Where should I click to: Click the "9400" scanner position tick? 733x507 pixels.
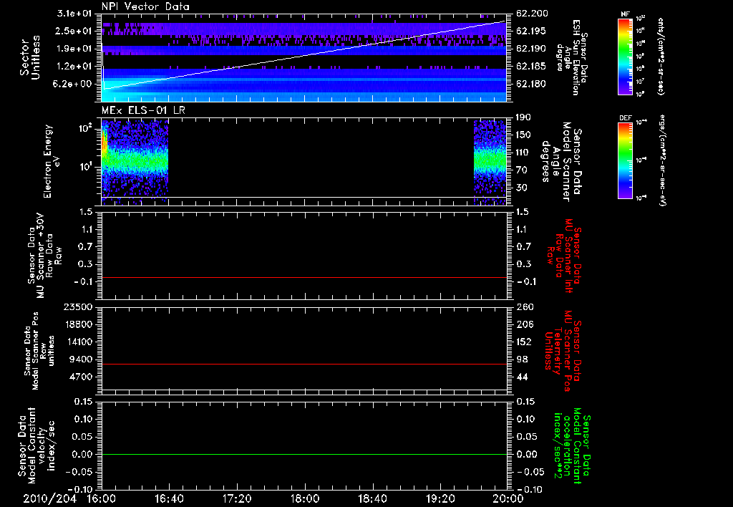click(81, 359)
